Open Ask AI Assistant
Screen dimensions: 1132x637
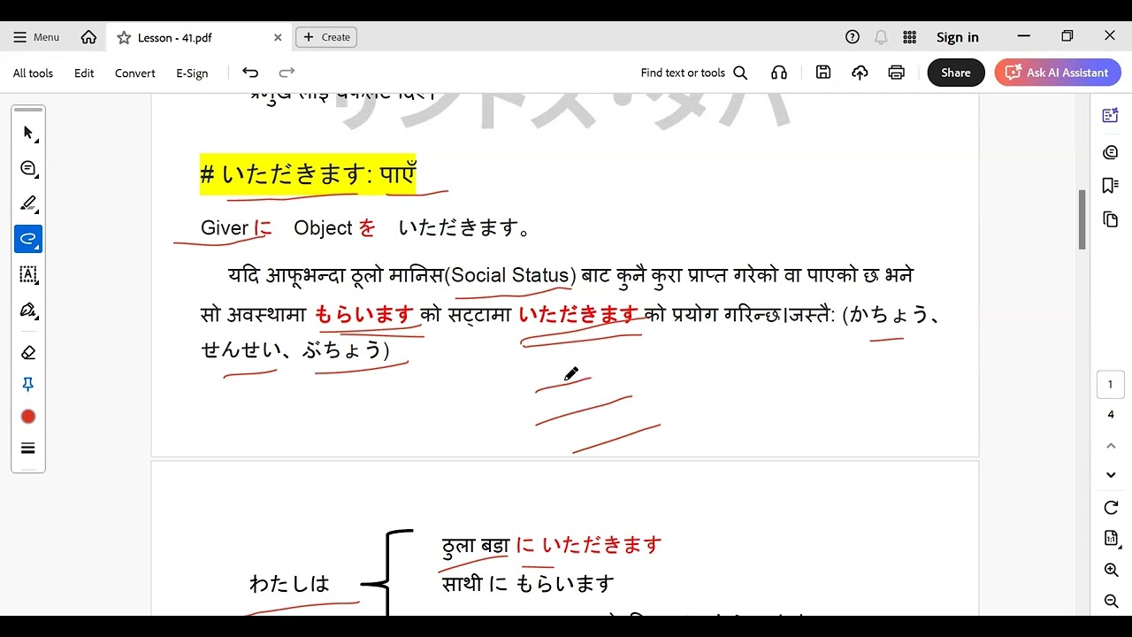(x=1058, y=73)
